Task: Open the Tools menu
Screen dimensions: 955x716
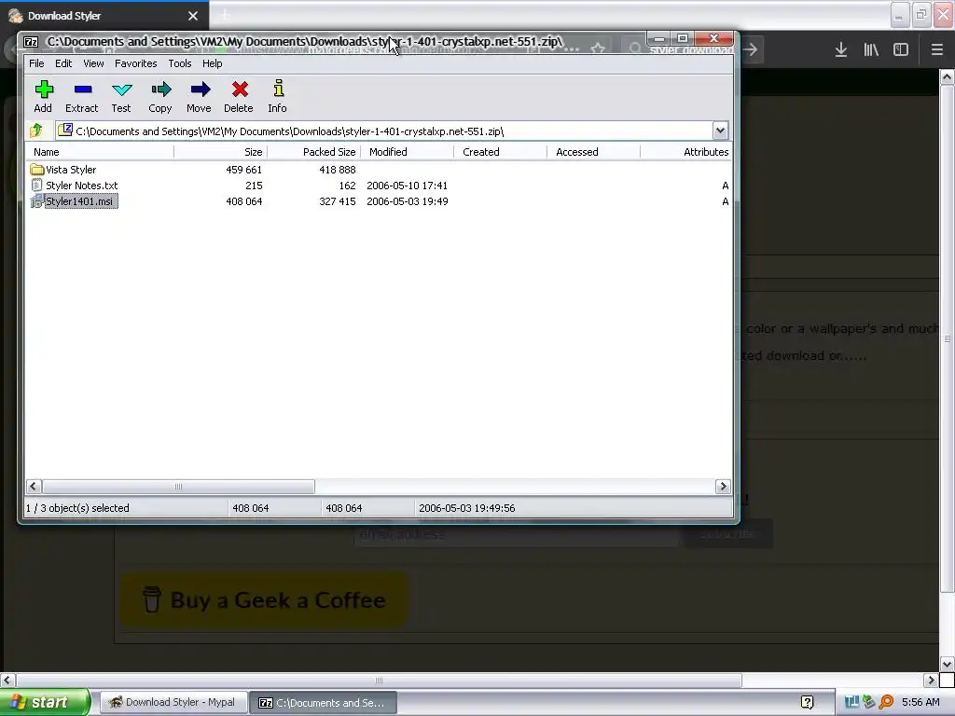Action: pyautogui.click(x=180, y=63)
